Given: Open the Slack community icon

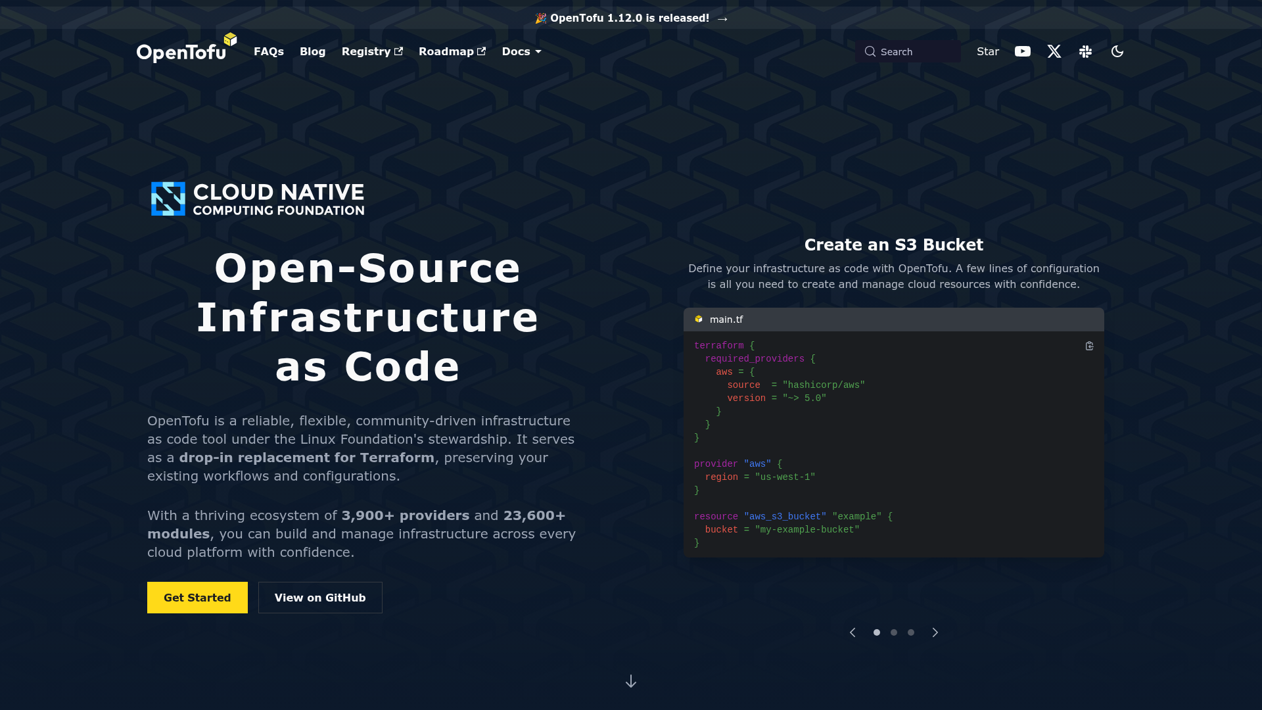Looking at the screenshot, I should [x=1086, y=51].
